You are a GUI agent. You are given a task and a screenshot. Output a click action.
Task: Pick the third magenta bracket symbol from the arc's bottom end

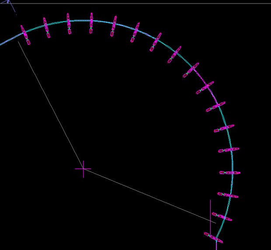pyautogui.click(x=227, y=195)
